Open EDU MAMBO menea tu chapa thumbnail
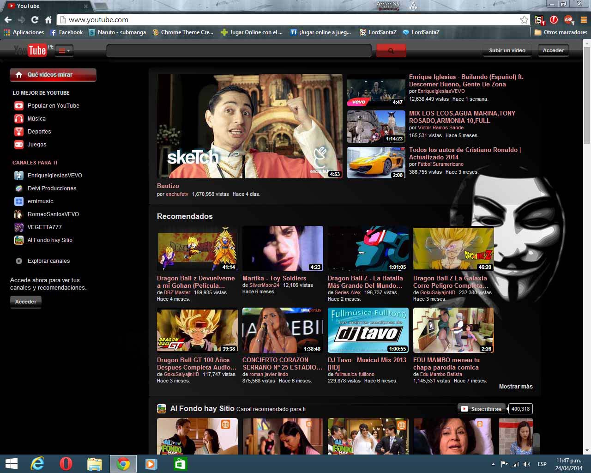This screenshot has height=473, width=591. [x=453, y=330]
